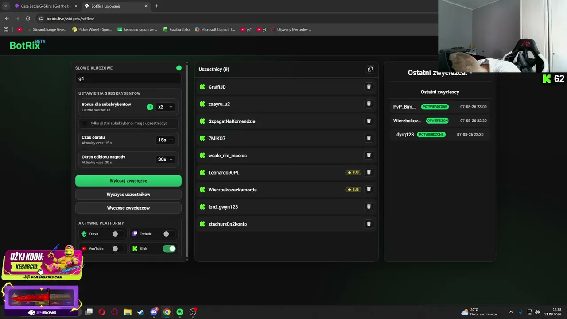Expand the Chrome tab search dropdown
The height and width of the screenshot is (319, 567).
point(6,6)
